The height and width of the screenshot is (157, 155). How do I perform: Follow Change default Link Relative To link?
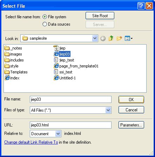(31, 142)
